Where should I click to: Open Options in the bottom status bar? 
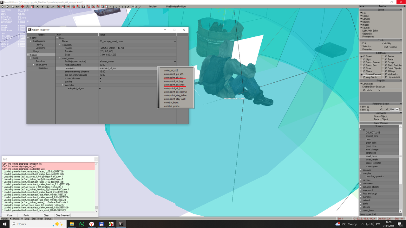tap(5, 219)
